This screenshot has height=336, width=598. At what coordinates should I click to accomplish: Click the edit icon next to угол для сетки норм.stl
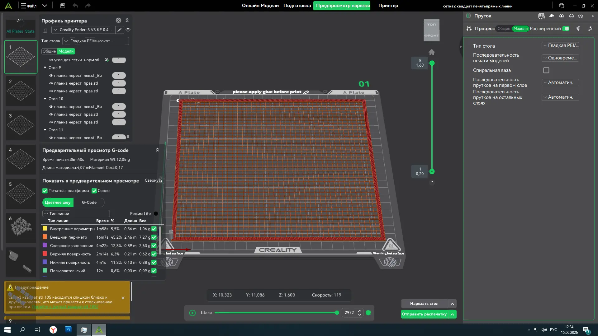(107, 60)
